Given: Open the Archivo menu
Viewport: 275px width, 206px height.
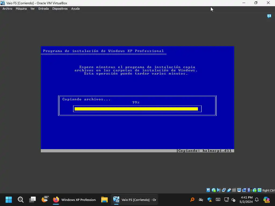Looking at the screenshot, I should [x=7, y=9].
